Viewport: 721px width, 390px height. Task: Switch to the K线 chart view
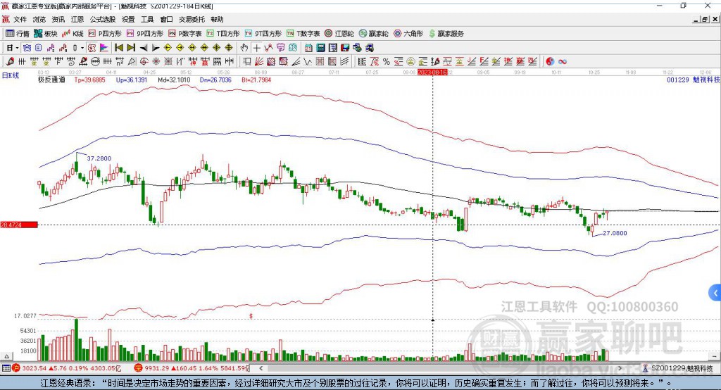73,34
